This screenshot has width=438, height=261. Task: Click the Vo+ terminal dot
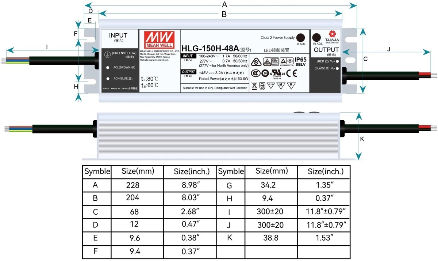click(337, 61)
